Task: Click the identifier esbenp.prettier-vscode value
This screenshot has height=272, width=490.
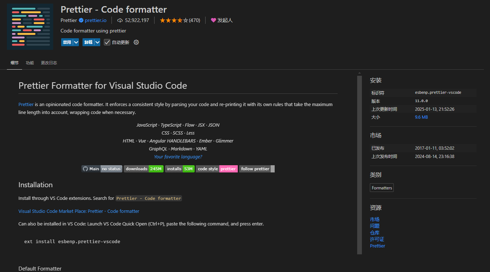Action: pyautogui.click(x=438, y=93)
